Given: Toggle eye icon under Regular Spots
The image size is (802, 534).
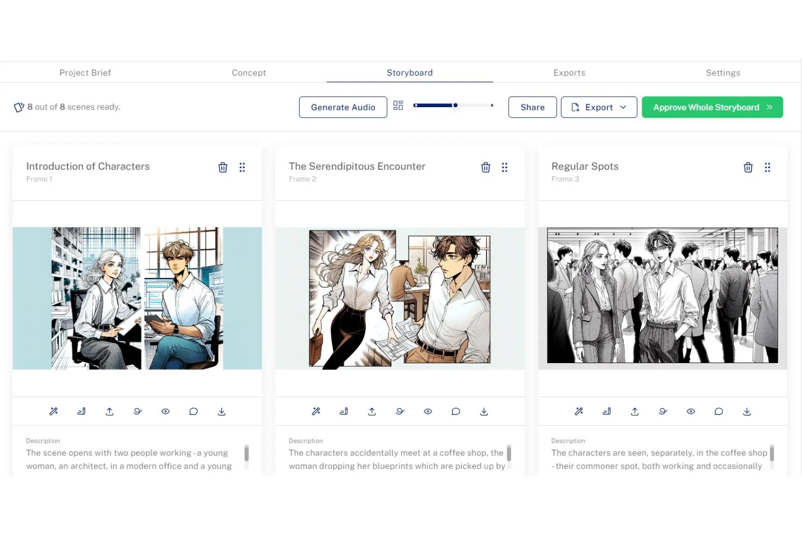Looking at the screenshot, I should [x=691, y=412].
